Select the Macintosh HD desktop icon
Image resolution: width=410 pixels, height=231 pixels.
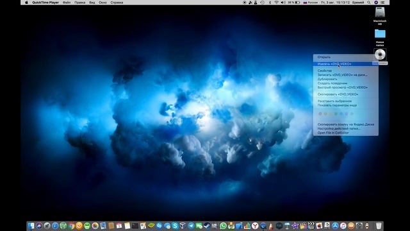[x=380, y=13]
